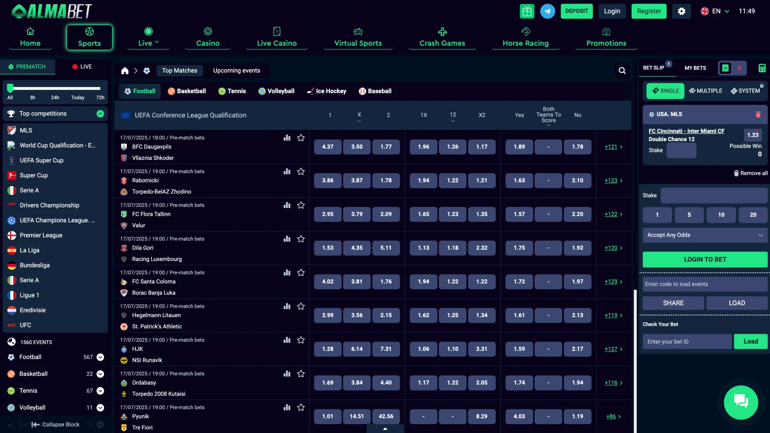Click the time filter slider handle
The height and width of the screenshot is (433, 770).
[10, 88]
